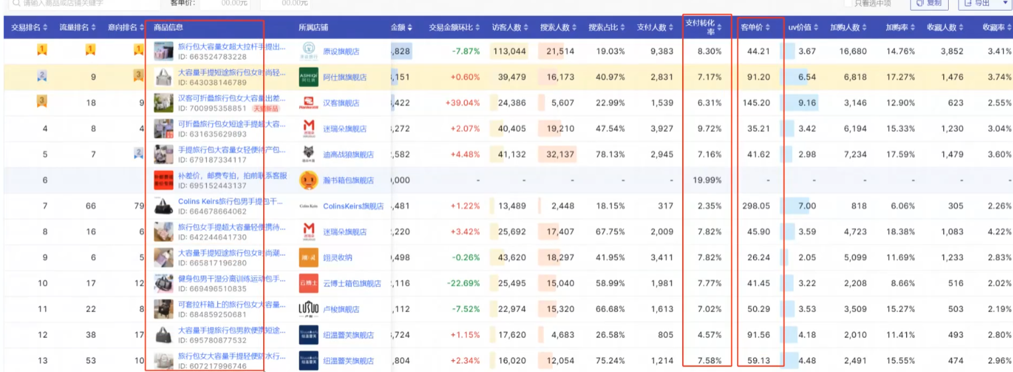Screen dimensions: 1013x372
Task: Click the 云博士 red store logo
Action: pos(308,283)
